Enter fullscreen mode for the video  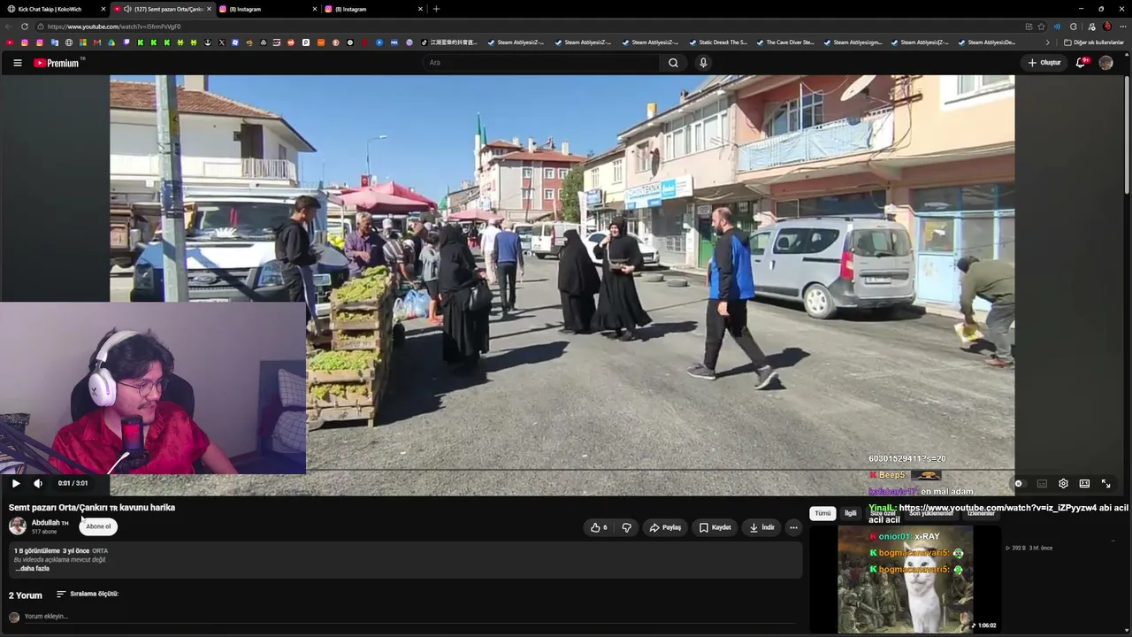1105,484
